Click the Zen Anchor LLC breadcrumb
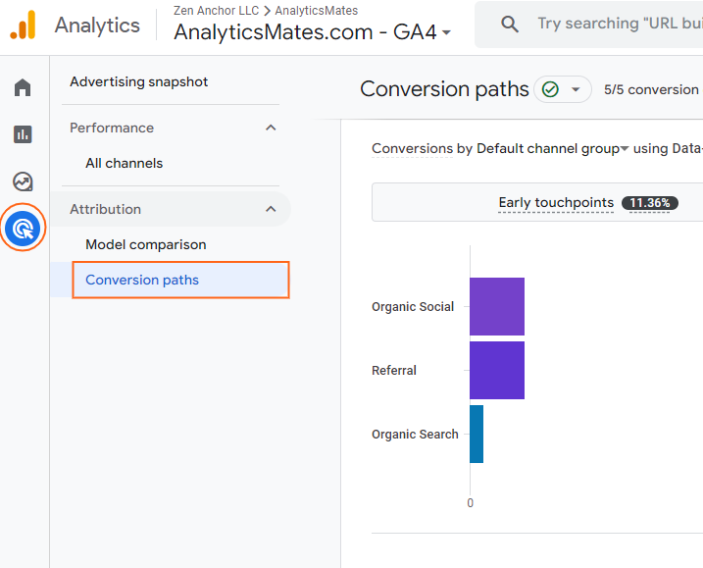This screenshot has width=703, height=568. click(216, 11)
